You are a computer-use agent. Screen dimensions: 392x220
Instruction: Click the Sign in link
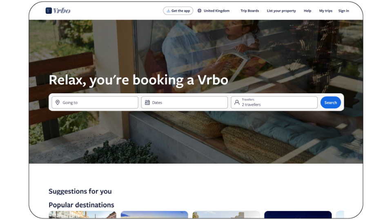tap(343, 11)
